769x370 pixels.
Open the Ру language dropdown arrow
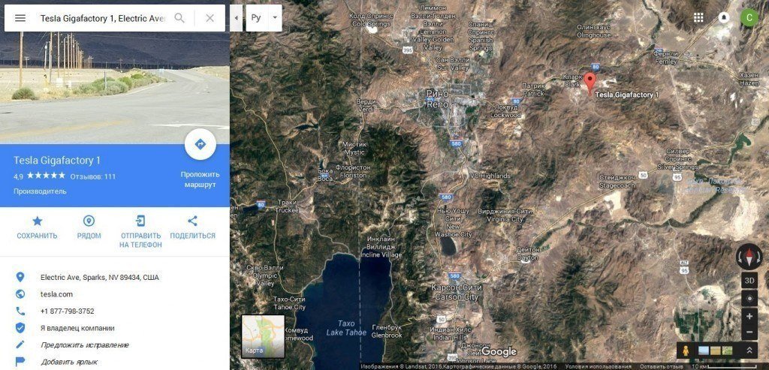[x=275, y=18]
